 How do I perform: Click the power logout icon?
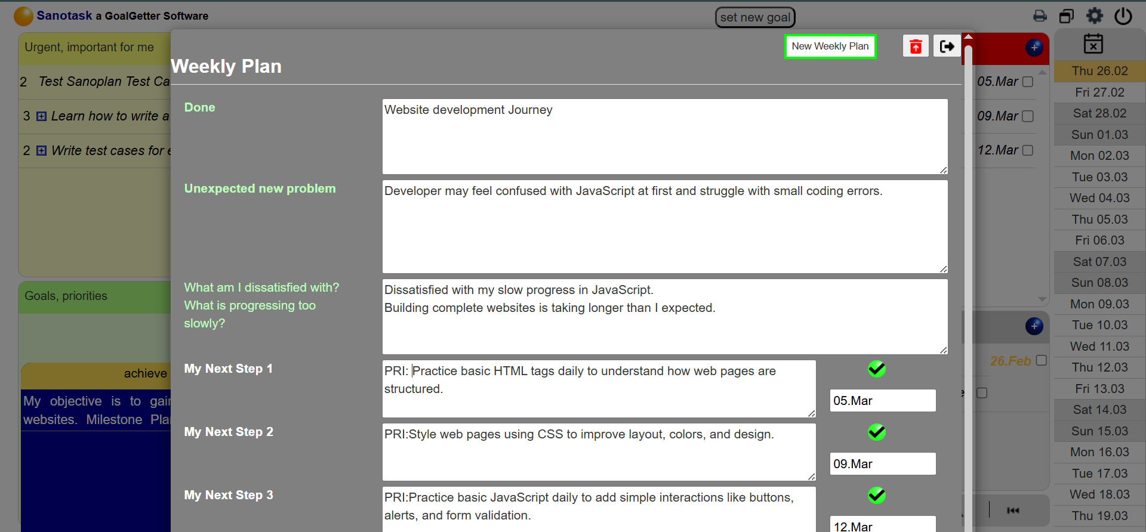tap(1123, 16)
